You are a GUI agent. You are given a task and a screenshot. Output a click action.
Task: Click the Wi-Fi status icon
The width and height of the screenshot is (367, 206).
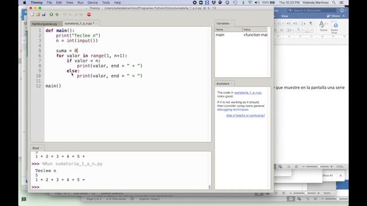(x=250, y=2)
